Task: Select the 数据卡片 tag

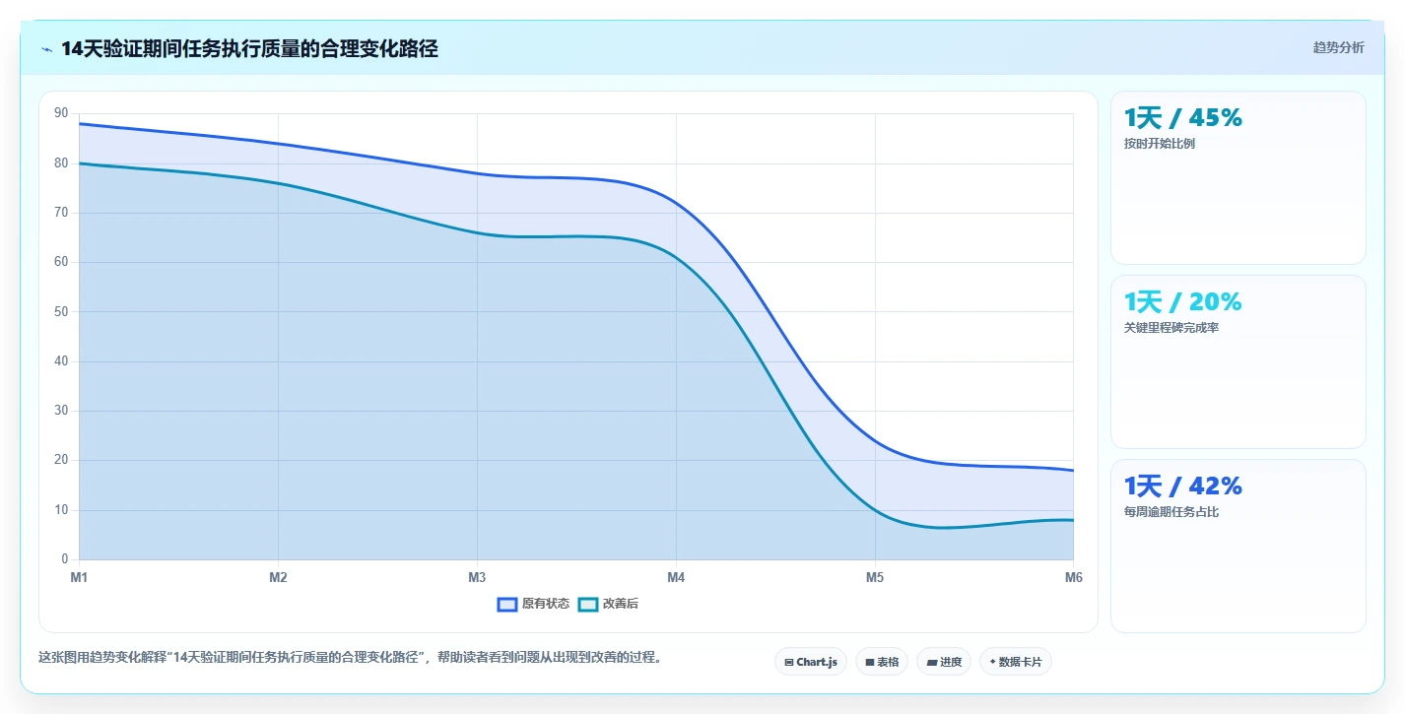Action: 1015,662
